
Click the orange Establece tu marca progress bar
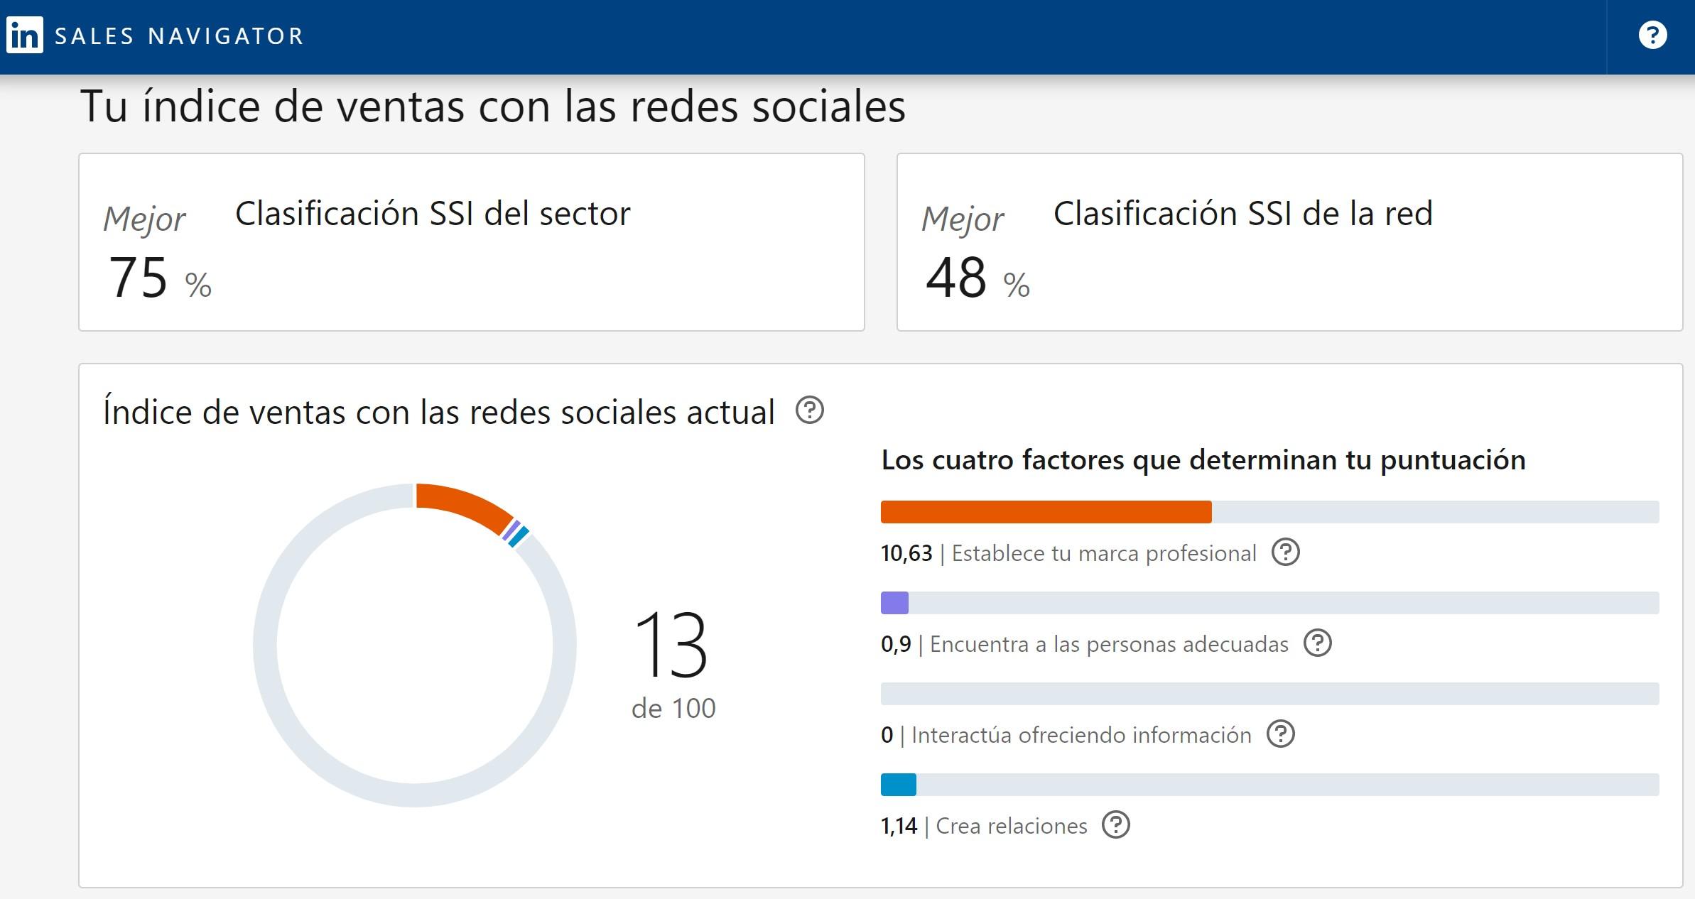click(1046, 512)
